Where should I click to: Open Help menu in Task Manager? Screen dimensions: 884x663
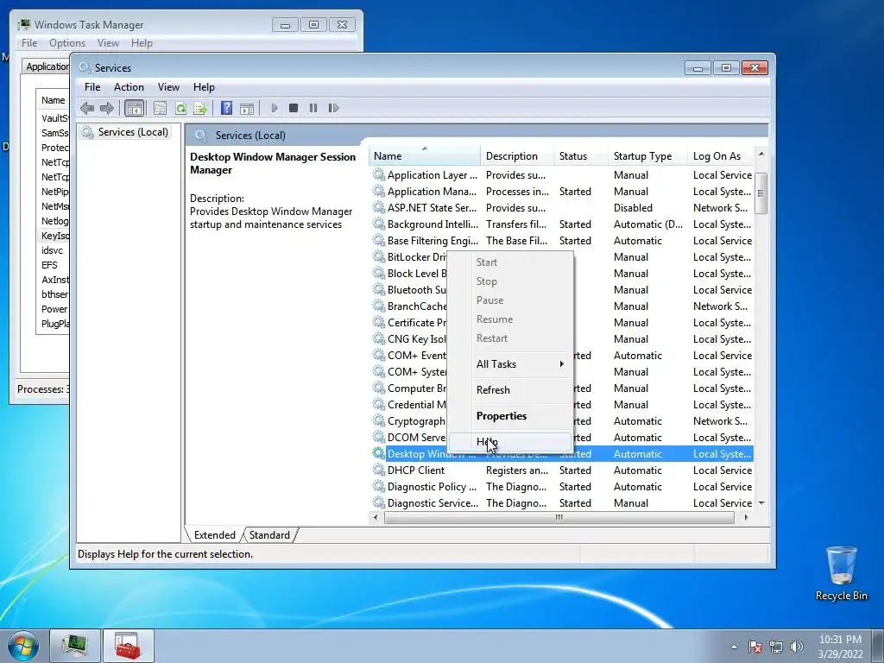tap(142, 43)
